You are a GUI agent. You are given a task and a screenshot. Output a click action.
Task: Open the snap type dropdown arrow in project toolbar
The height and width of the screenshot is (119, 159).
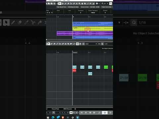(x=107, y=4)
